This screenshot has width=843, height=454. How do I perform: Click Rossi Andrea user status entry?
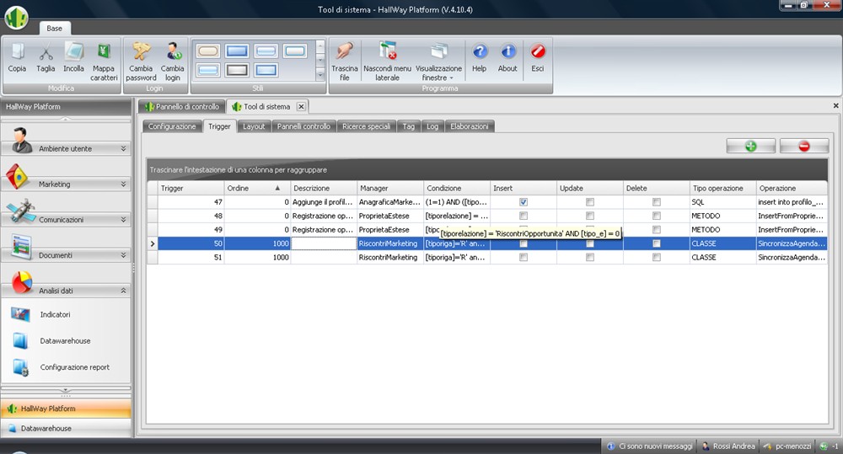coord(728,446)
